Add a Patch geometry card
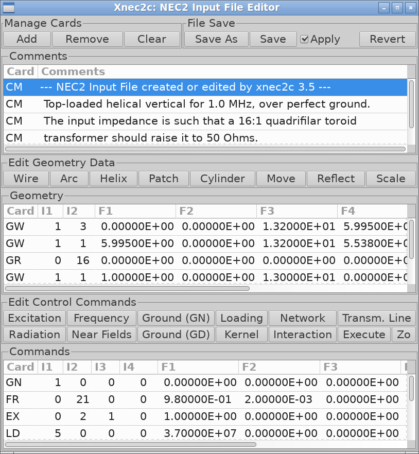The image size is (419, 454). [x=164, y=178]
